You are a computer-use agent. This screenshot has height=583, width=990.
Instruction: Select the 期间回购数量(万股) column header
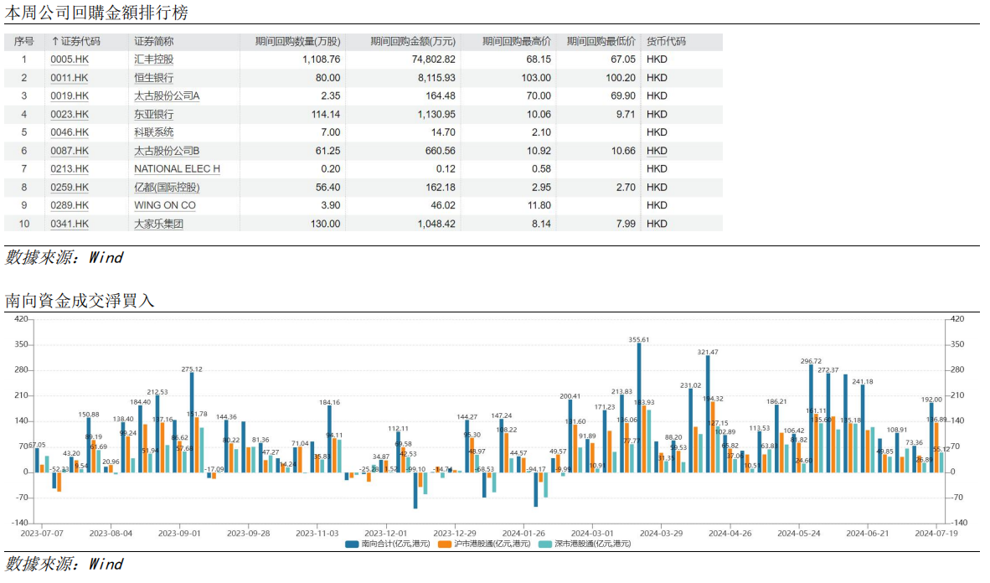[x=297, y=42]
